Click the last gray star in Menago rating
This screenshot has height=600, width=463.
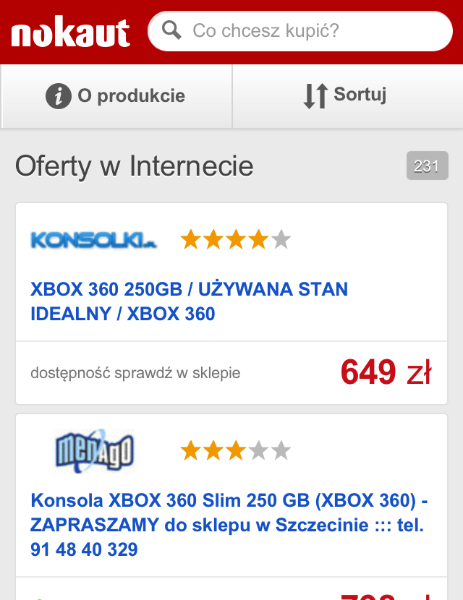click(281, 451)
